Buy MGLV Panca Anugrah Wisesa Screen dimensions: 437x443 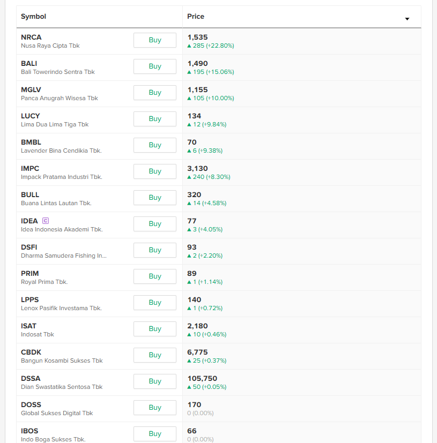pyautogui.click(x=154, y=93)
